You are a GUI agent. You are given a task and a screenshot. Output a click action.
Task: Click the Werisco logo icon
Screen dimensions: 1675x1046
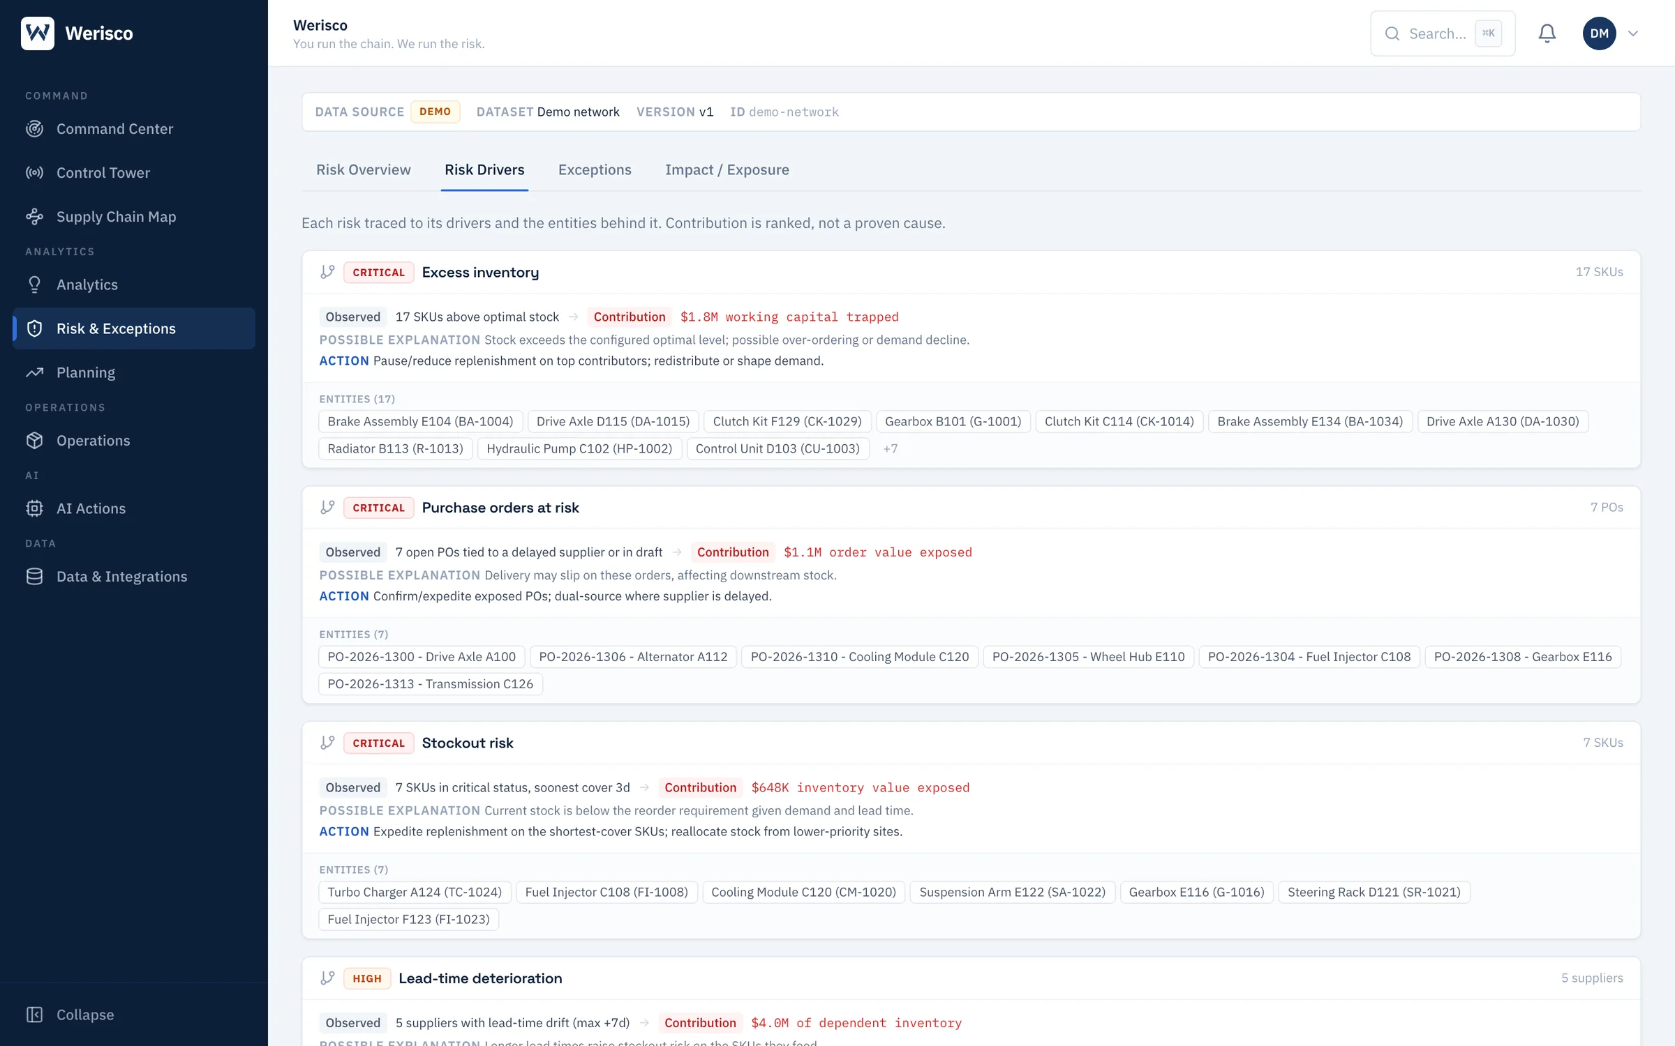click(x=38, y=33)
